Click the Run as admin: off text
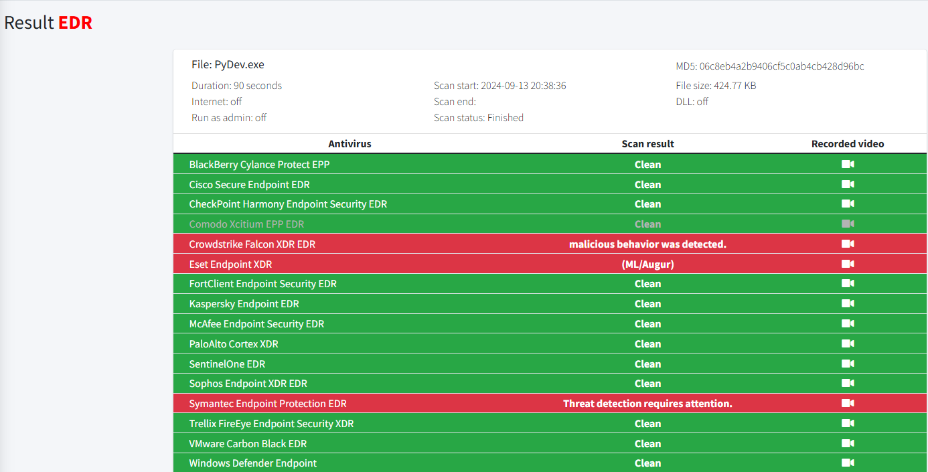The width and height of the screenshot is (928, 472). click(229, 118)
